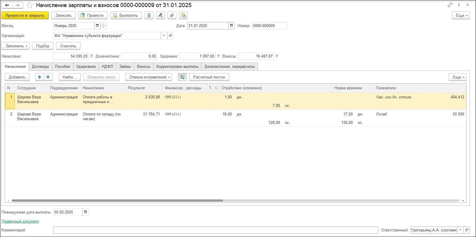The image size is (476, 237).
Task: Switch to the Договоры tab
Action: 40,66
